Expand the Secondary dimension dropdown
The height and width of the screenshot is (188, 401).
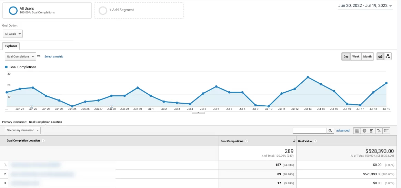tap(23, 130)
